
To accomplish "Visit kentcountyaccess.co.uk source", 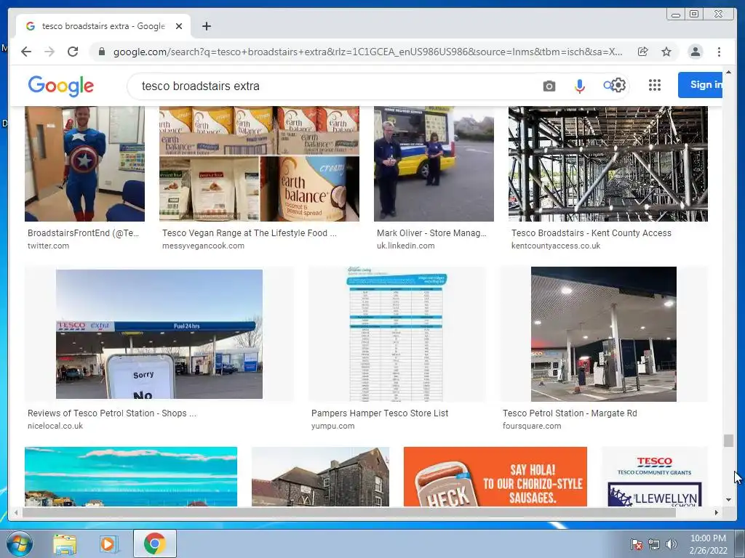I will (x=556, y=246).
